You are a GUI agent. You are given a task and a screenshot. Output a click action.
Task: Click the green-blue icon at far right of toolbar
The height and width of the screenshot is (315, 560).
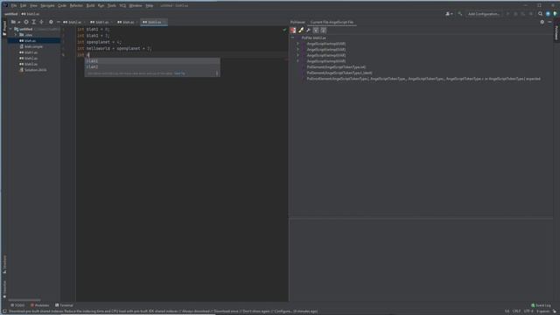556,14
